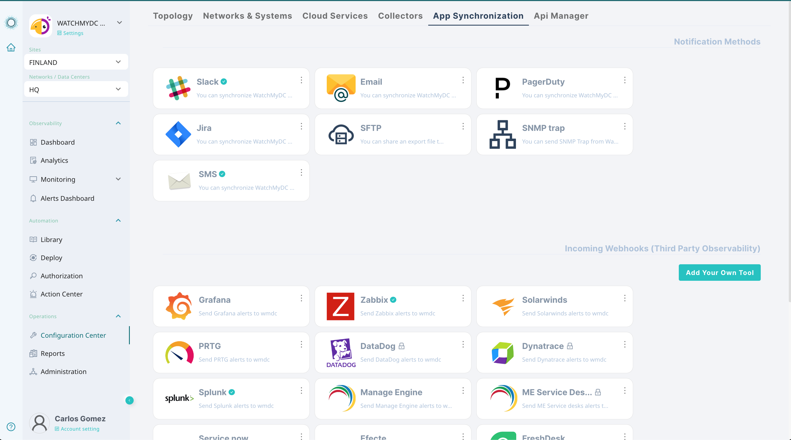Click the Grafana webhook icon
791x440 pixels.
(179, 306)
